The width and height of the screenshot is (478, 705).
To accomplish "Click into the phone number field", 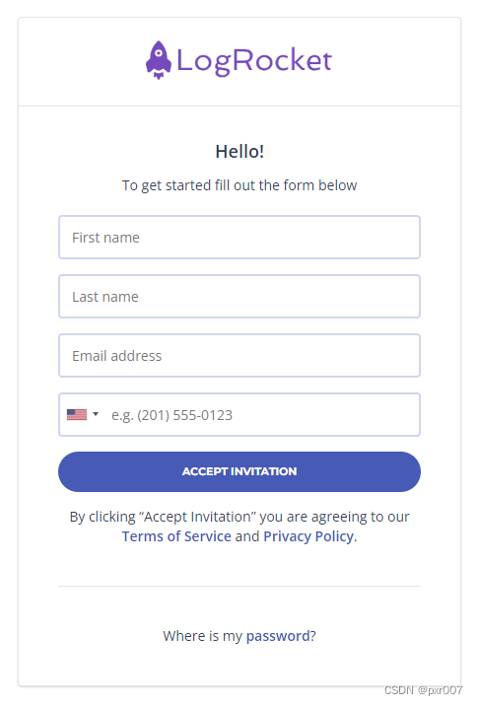I will tap(263, 415).
